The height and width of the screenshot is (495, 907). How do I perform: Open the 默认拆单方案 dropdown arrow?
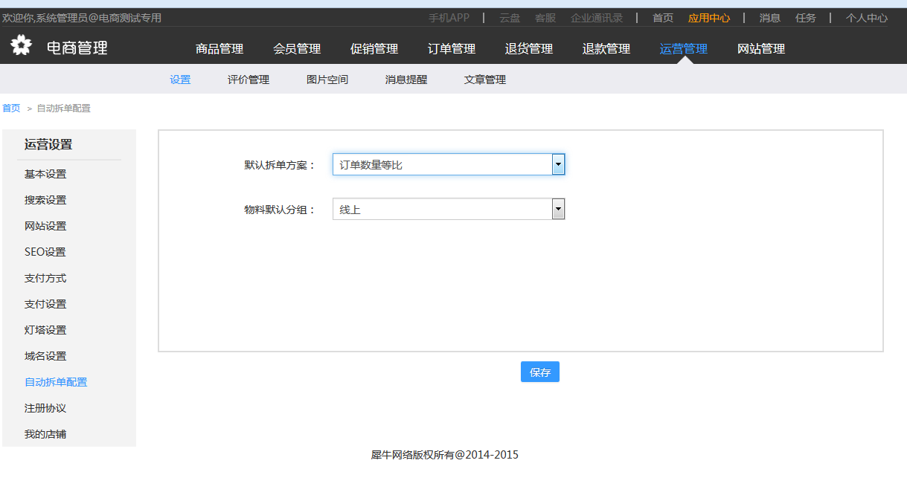point(558,164)
